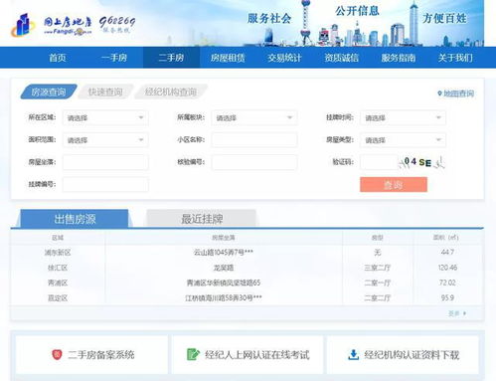
Task: Switch to the 快速查询 tab
Action: 105,92
